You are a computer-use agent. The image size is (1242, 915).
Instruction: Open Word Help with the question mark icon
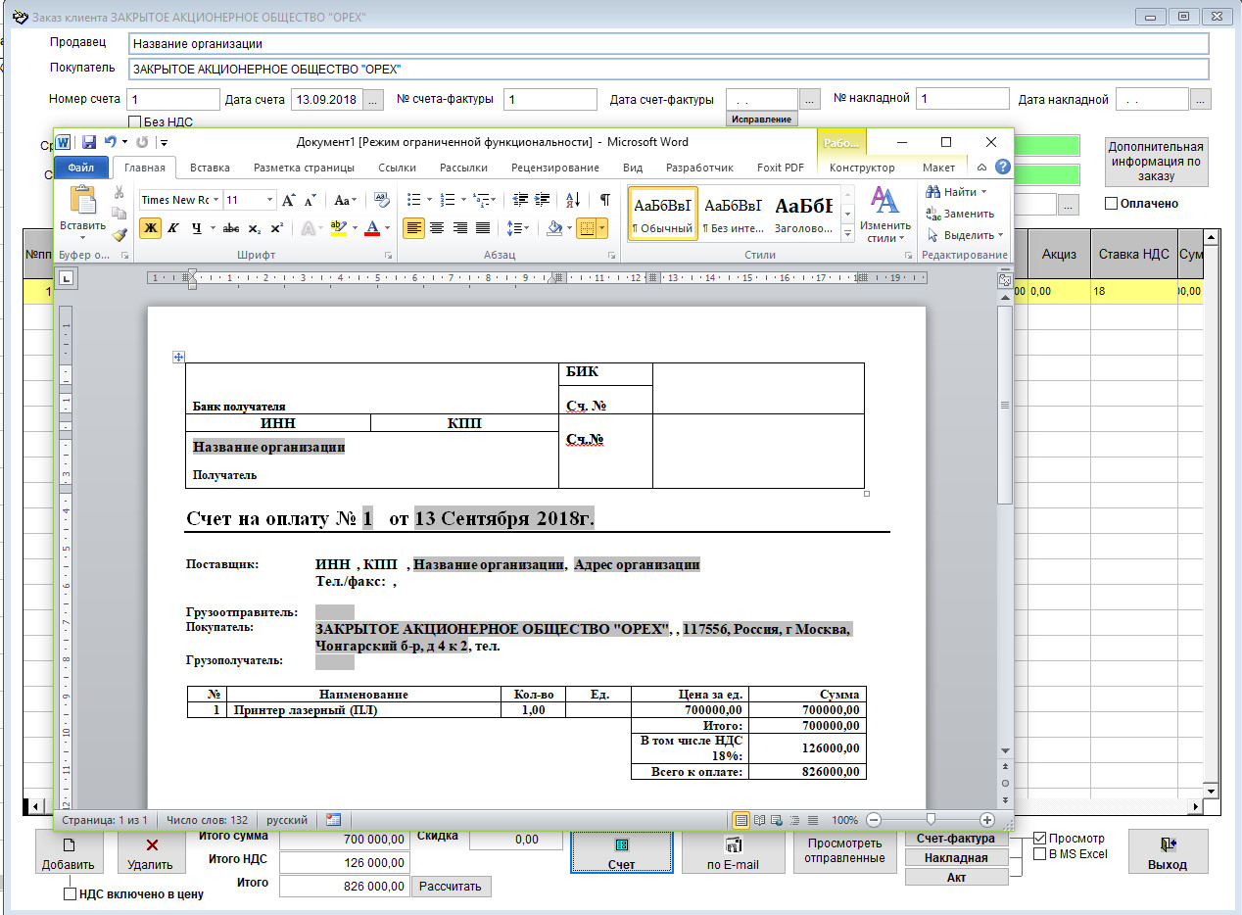(1002, 168)
